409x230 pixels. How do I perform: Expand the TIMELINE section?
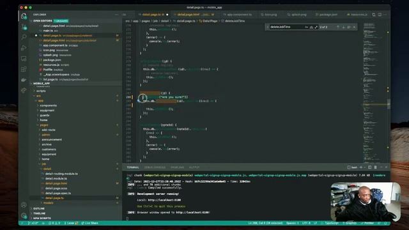(x=75, y=213)
